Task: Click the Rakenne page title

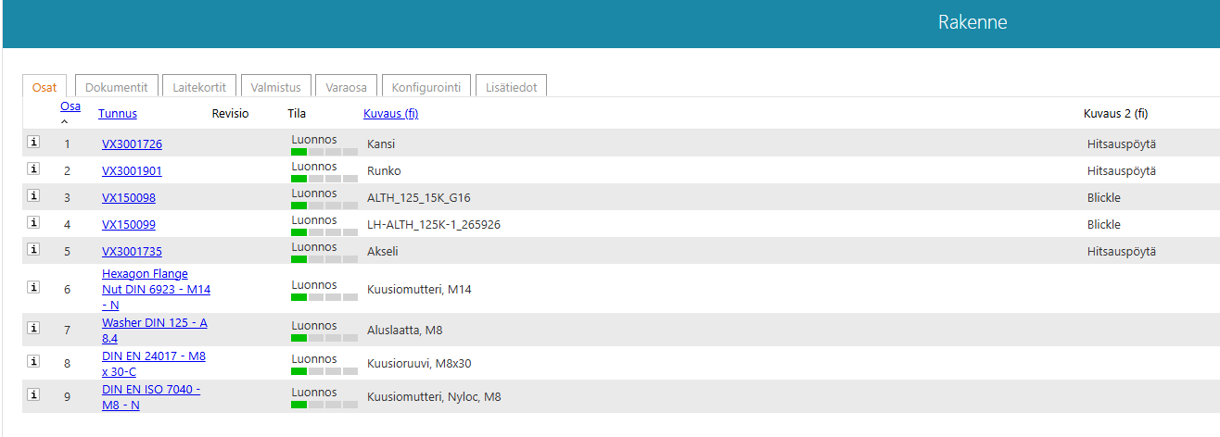Action: tap(972, 22)
